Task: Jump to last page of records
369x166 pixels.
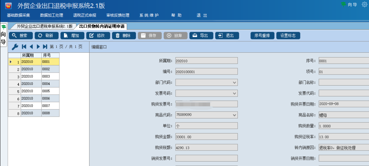Action: [x=45, y=47]
